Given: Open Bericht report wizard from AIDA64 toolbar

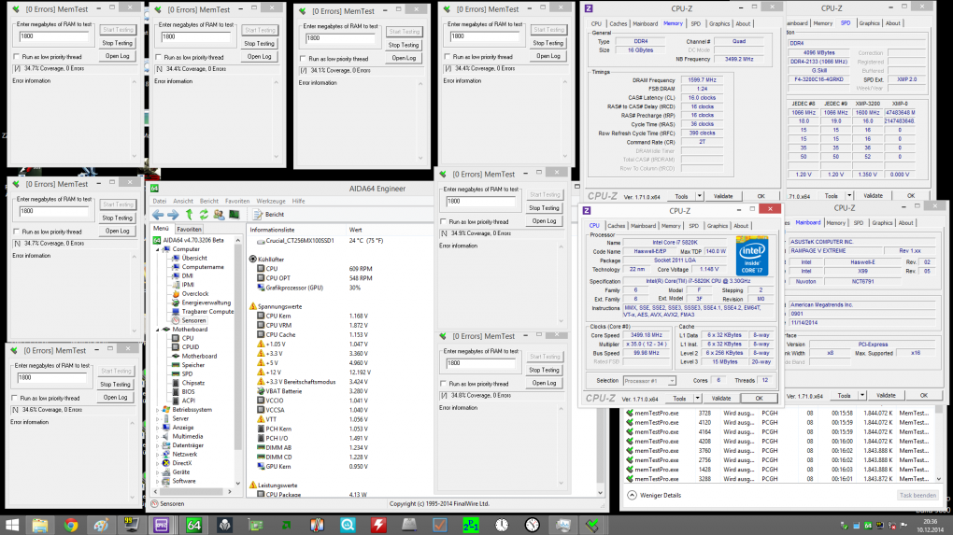Looking at the screenshot, I should [269, 215].
